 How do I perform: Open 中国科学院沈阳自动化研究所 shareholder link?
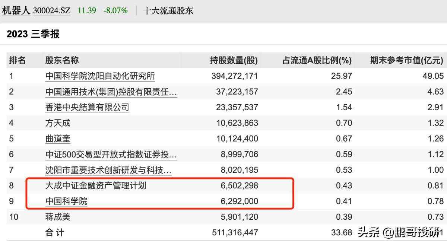point(100,76)
